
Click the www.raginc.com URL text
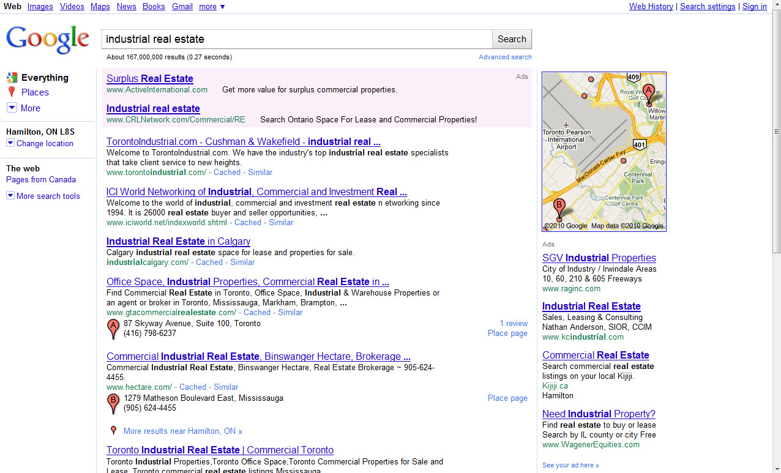coord(571,288)
